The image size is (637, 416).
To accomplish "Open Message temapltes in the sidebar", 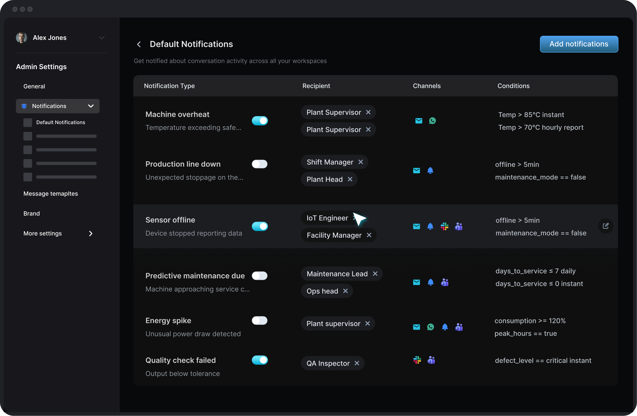I will [x=51, y=194].
